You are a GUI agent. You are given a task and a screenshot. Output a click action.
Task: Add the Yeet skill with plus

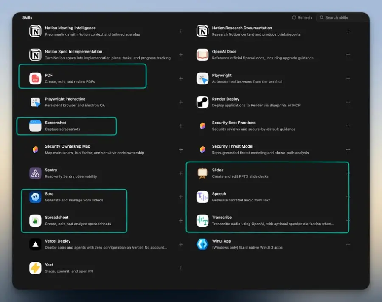coord(181,268)
